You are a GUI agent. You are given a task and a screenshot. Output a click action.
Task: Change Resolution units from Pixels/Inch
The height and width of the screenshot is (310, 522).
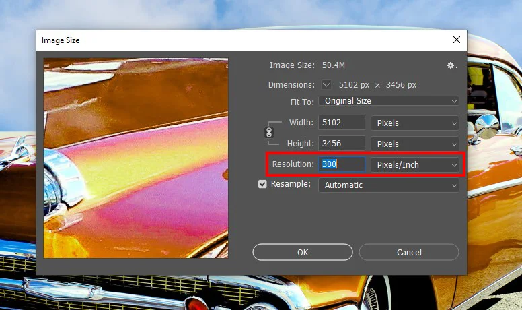pyautogui.click(x=414, y=164)
